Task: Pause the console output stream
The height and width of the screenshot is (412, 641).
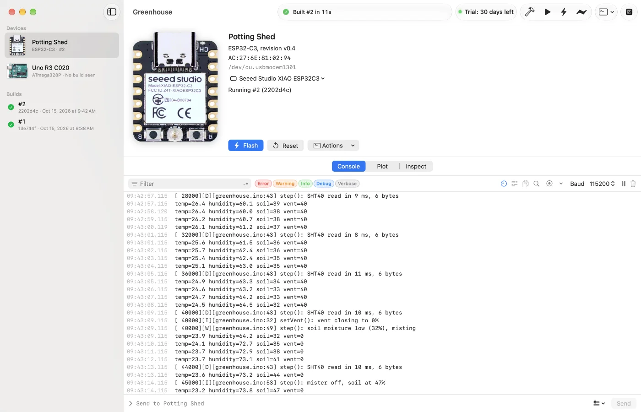Action: (x=623, y=184)
